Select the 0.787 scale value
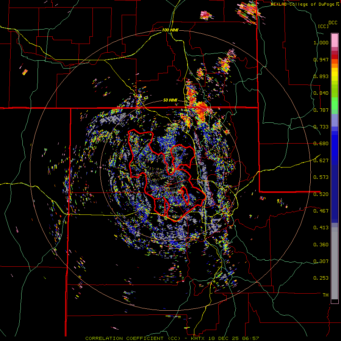 click(x=321, y=110)
